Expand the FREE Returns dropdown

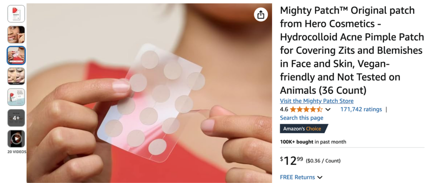pyautogui.click(x=301, y=177)
